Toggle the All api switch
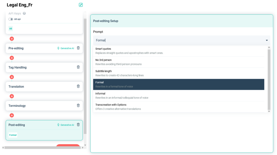Image resolution: width=277 pixels, height=155 pixels. point(11,19)
